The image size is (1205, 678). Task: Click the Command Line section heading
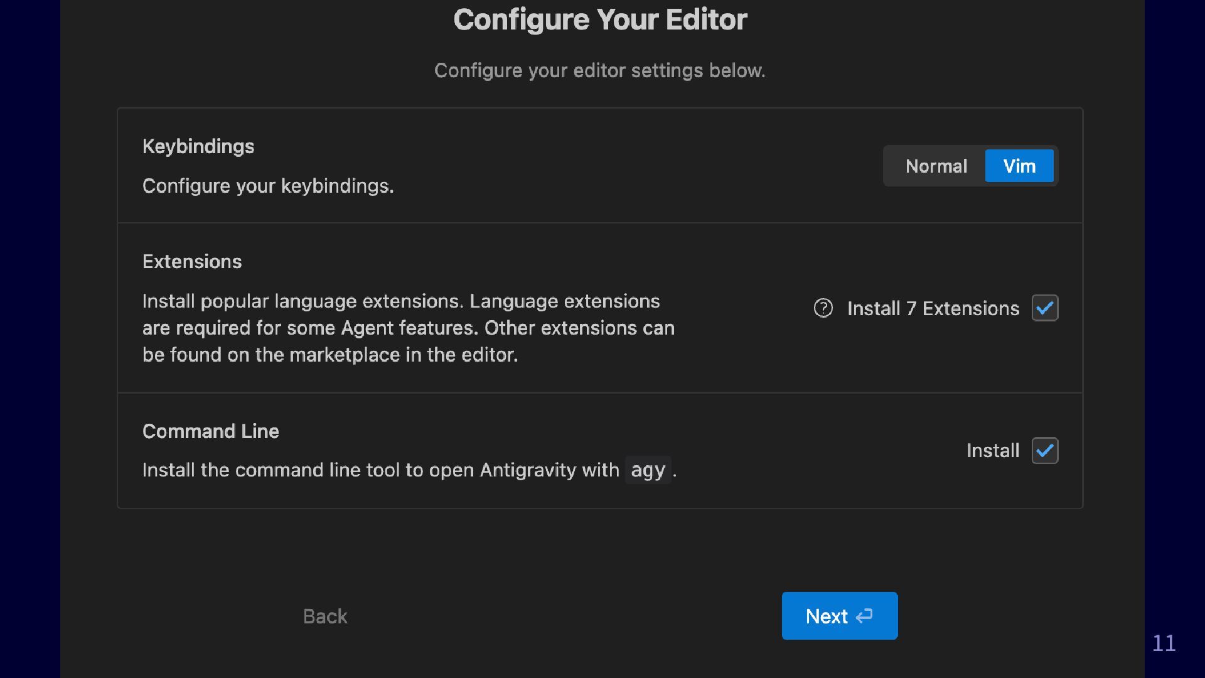[x=210, y=431]
